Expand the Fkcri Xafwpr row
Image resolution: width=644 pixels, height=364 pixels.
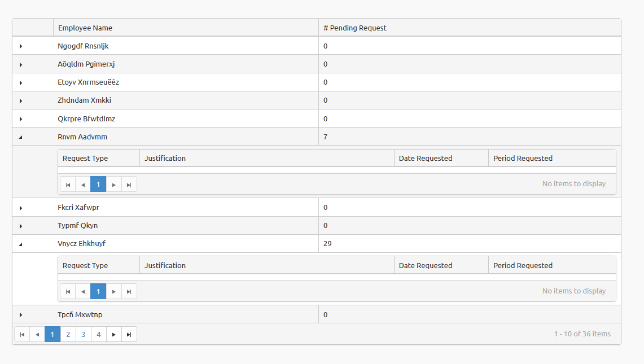click(x=21, y=208)
